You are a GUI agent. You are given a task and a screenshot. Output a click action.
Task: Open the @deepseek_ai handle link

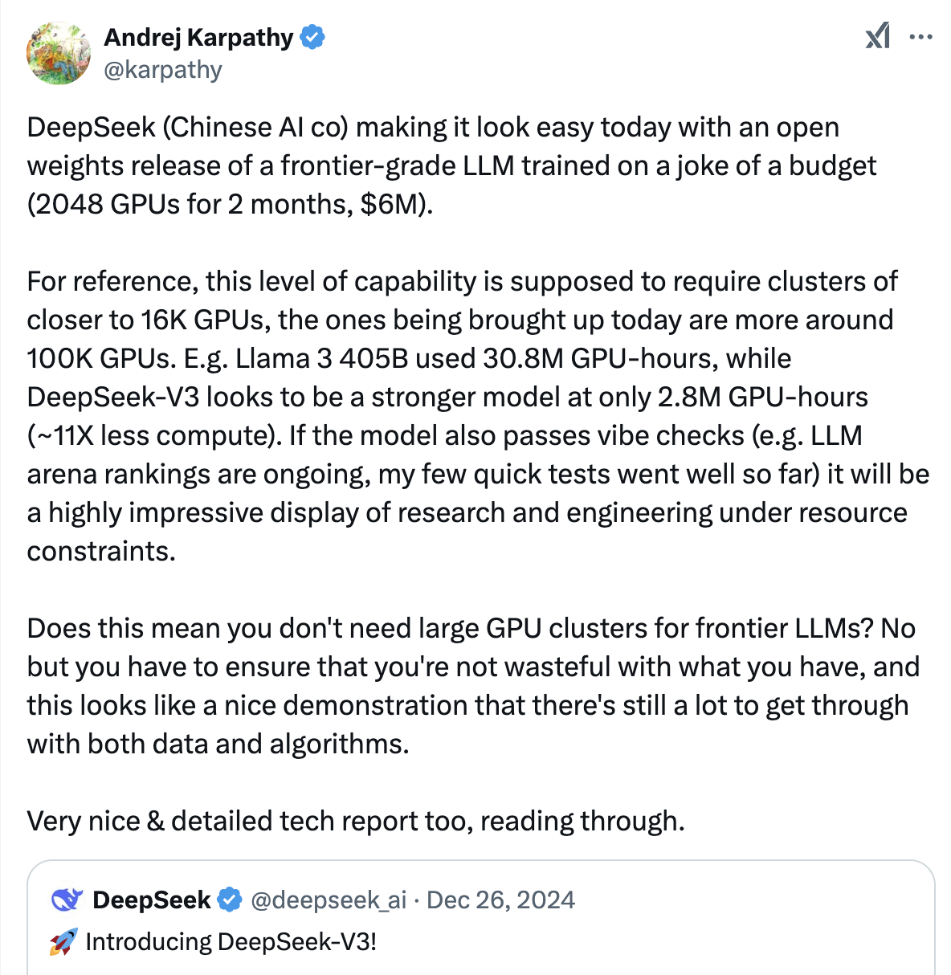pyautogui.click(x=329, y=900)
